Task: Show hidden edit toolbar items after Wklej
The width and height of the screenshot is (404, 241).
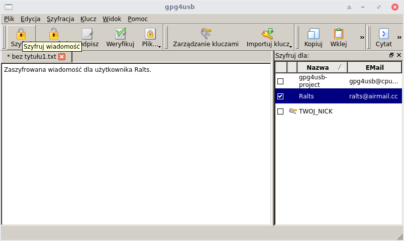Action: (362, 37)
